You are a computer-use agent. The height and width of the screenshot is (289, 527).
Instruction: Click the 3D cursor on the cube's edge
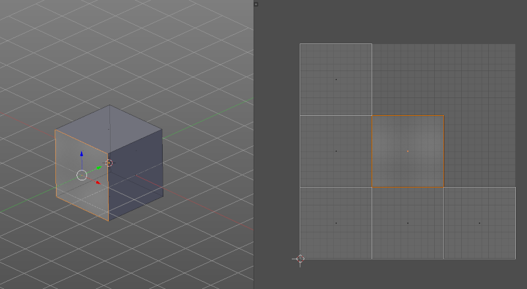point(109,163)
